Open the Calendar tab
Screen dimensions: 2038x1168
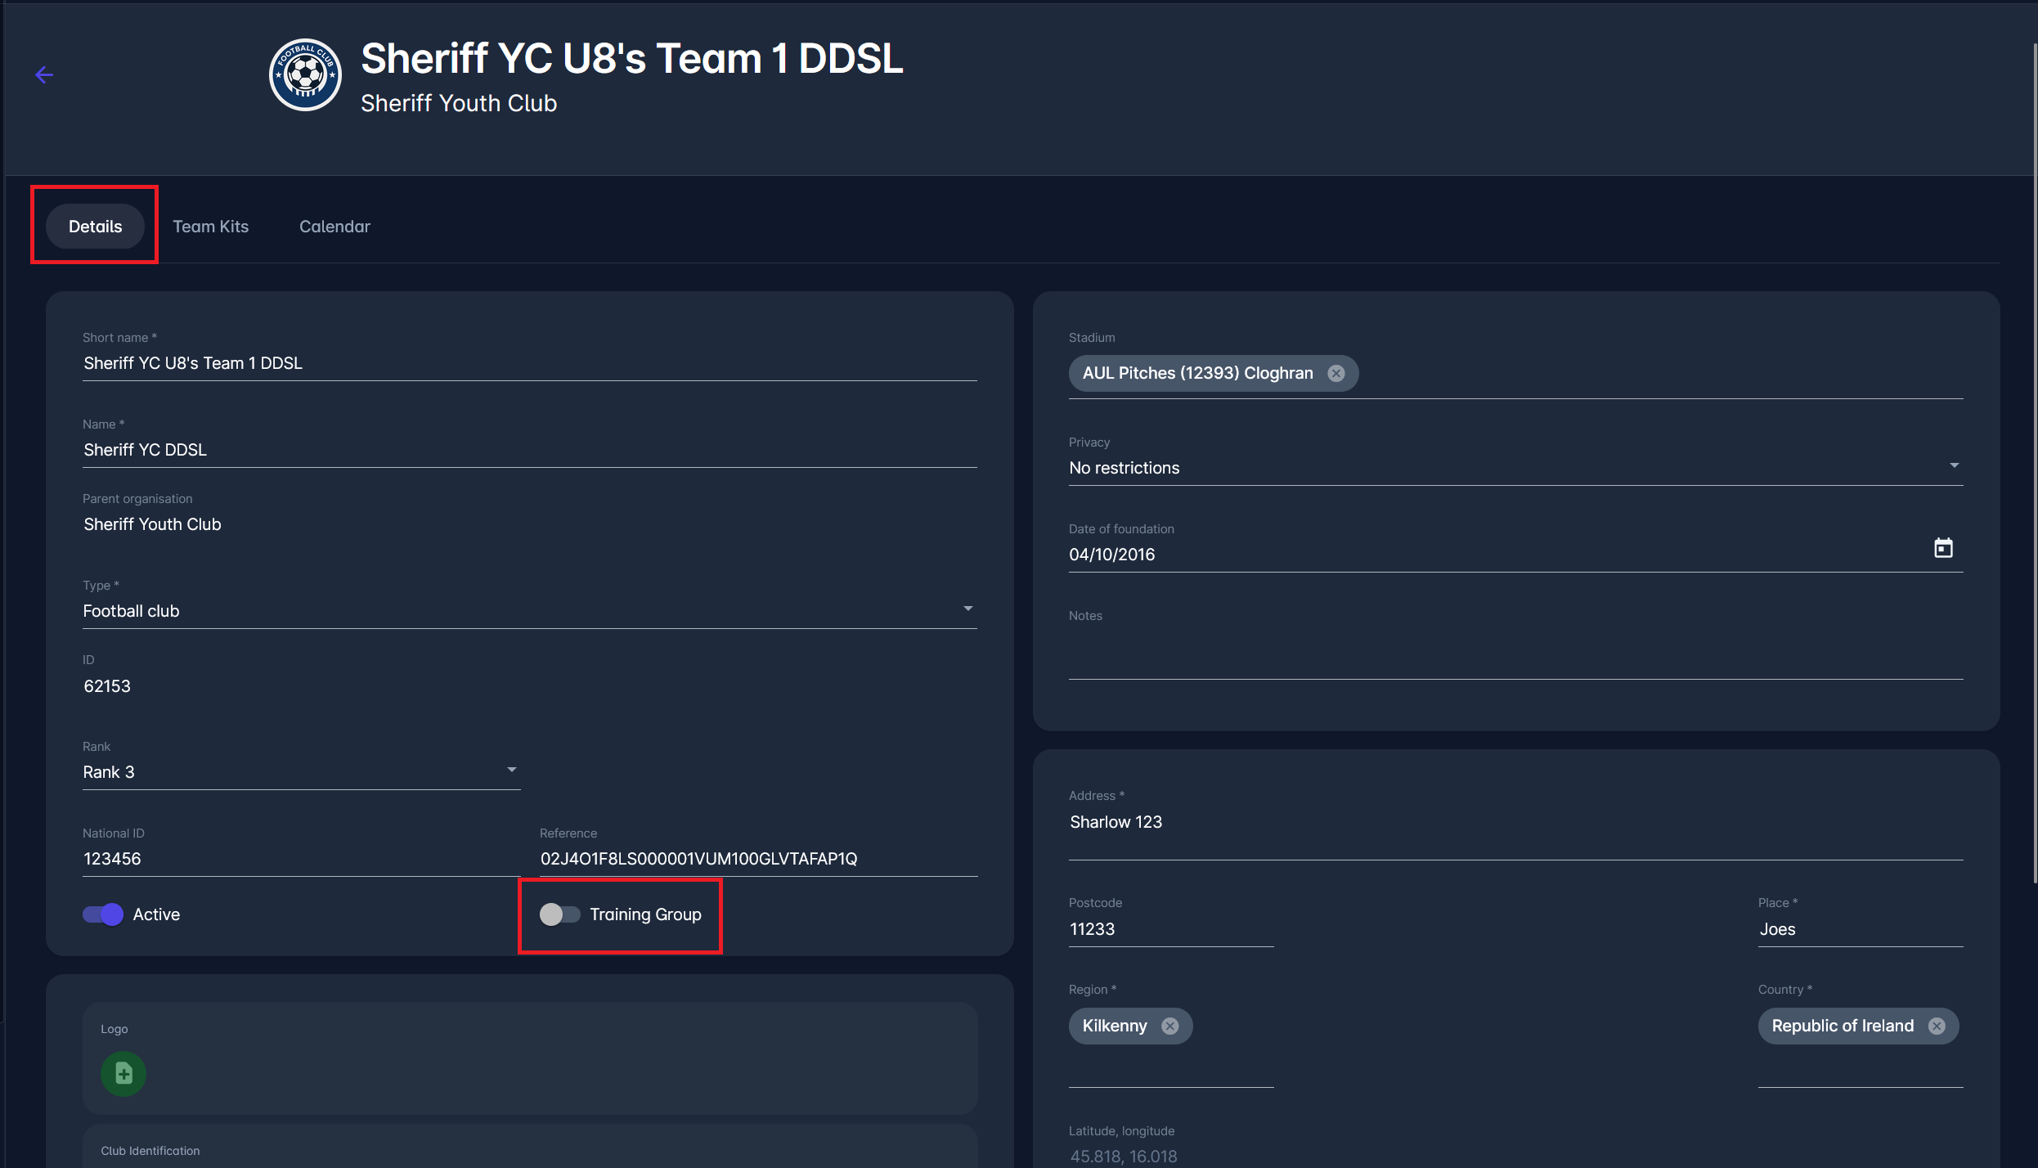[x=334, y=227]
